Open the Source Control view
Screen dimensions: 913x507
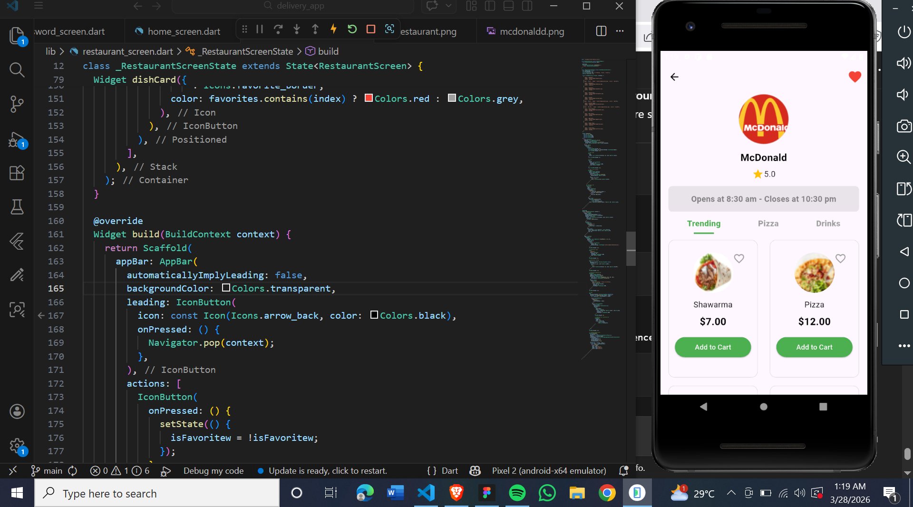(x=17, y=104)
